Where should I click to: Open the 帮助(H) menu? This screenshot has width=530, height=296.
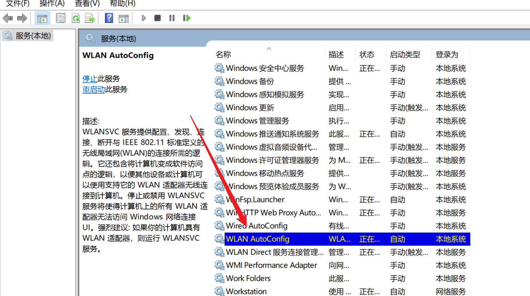click(x=122, y=4)
